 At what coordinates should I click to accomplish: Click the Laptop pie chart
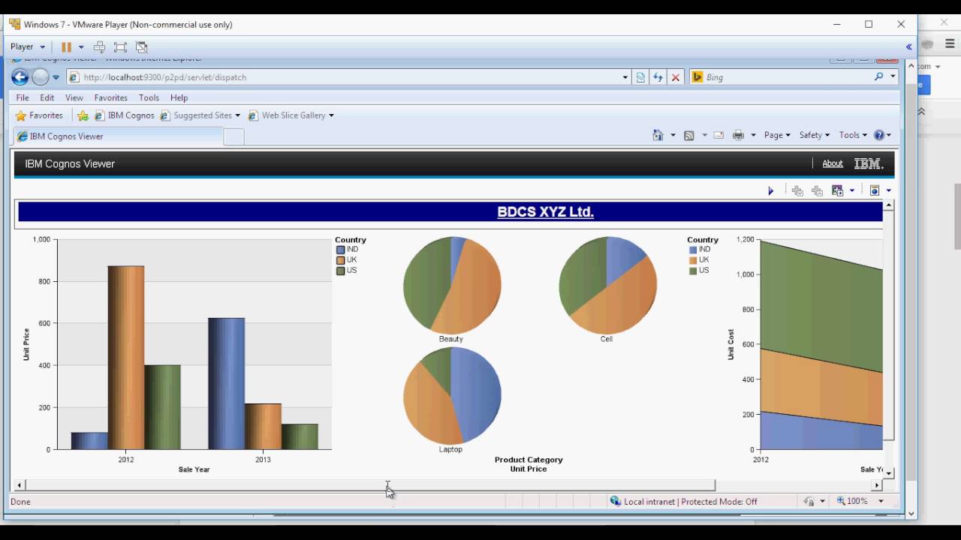[x=452, y=395]
